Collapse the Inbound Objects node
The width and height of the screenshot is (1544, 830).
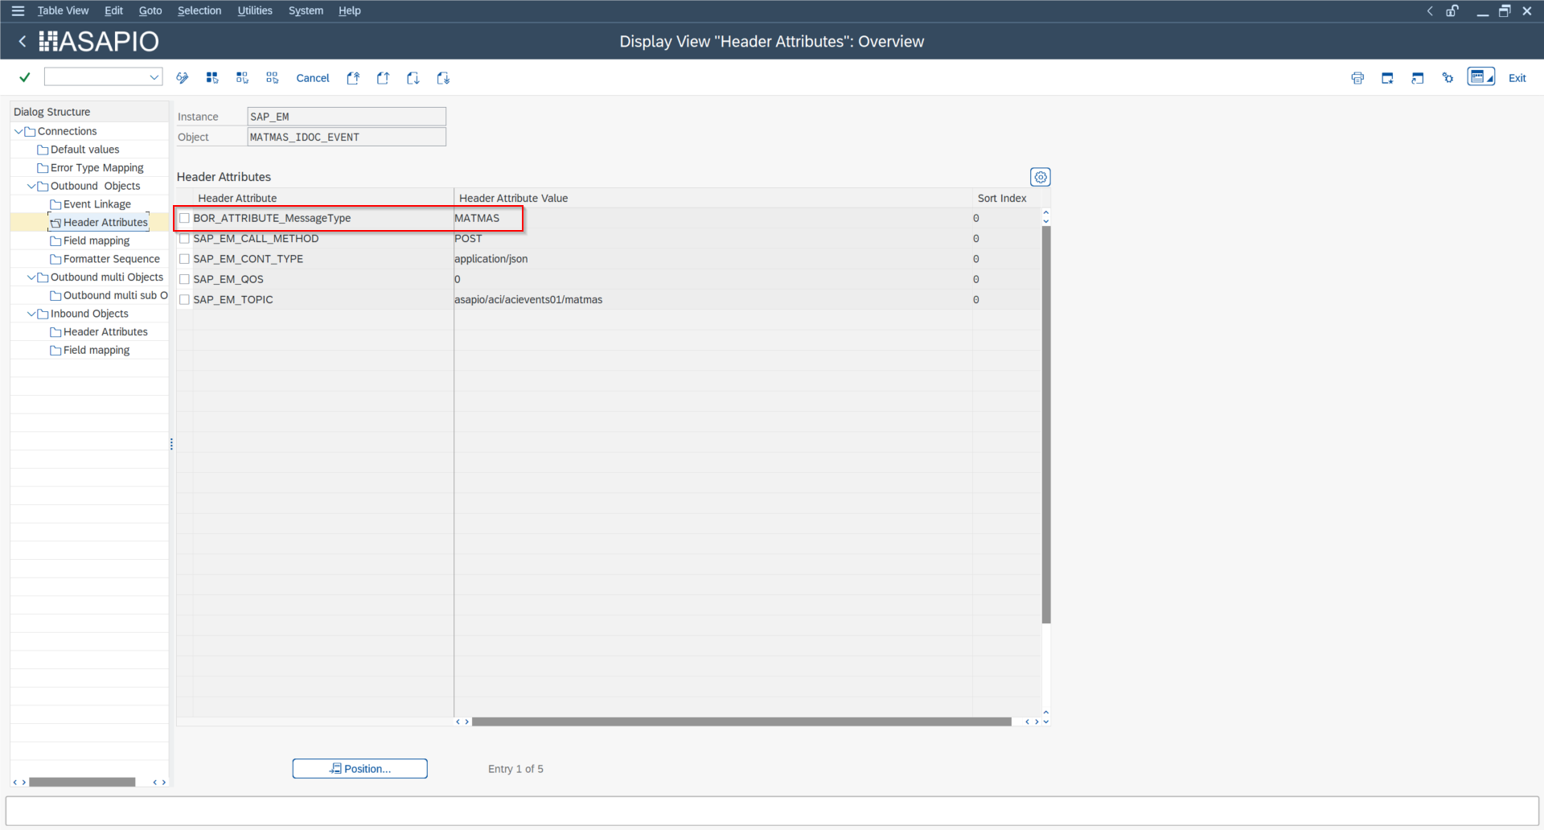31,314
